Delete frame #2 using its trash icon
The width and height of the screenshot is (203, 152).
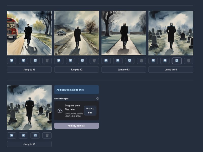(x=94, y=61)
